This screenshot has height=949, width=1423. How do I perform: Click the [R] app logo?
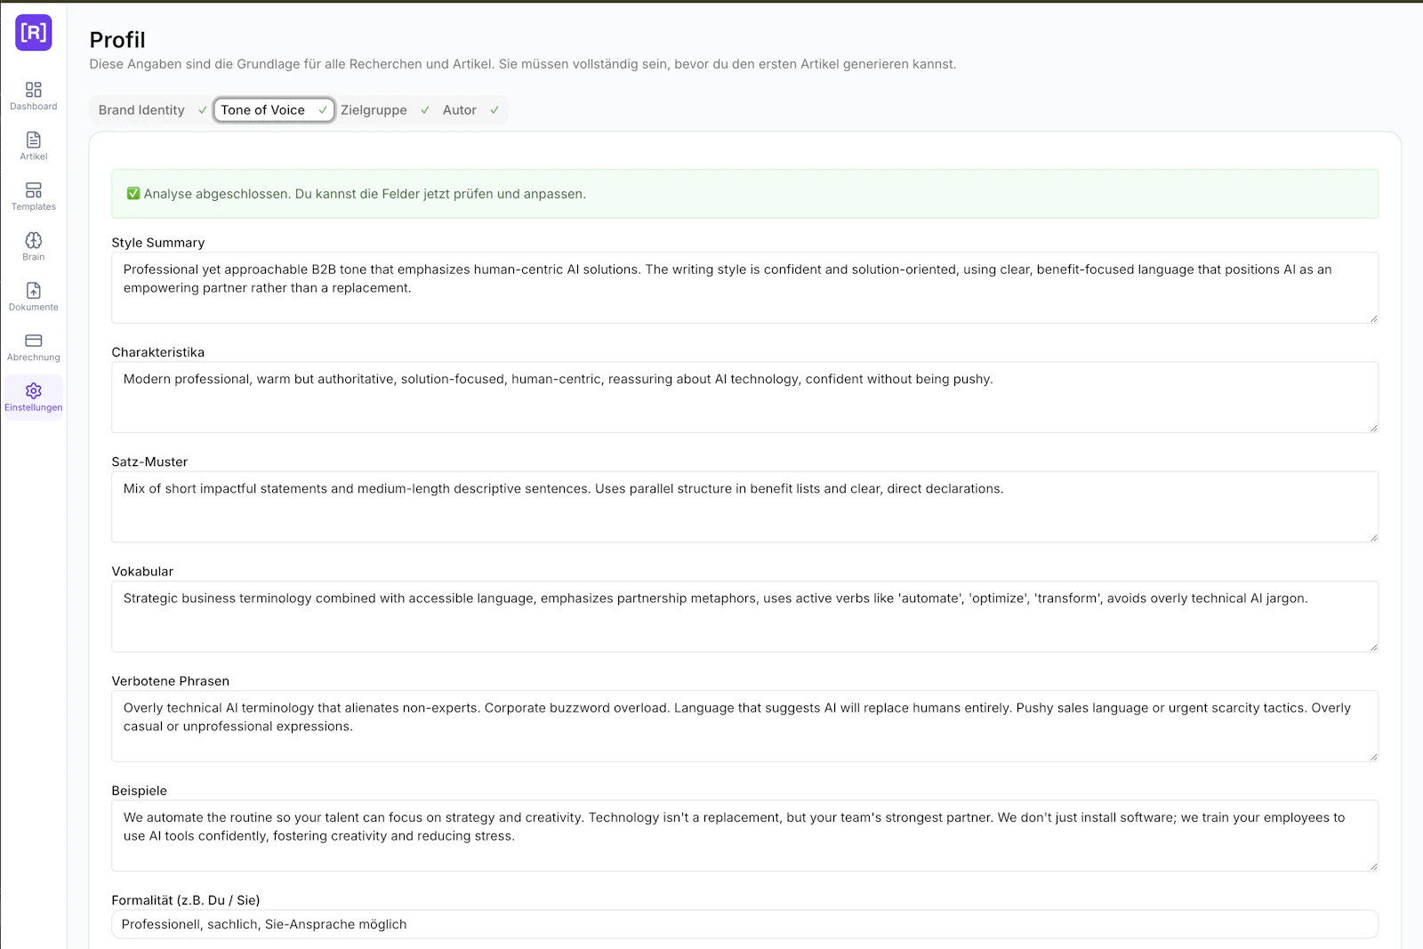point(34,33)
